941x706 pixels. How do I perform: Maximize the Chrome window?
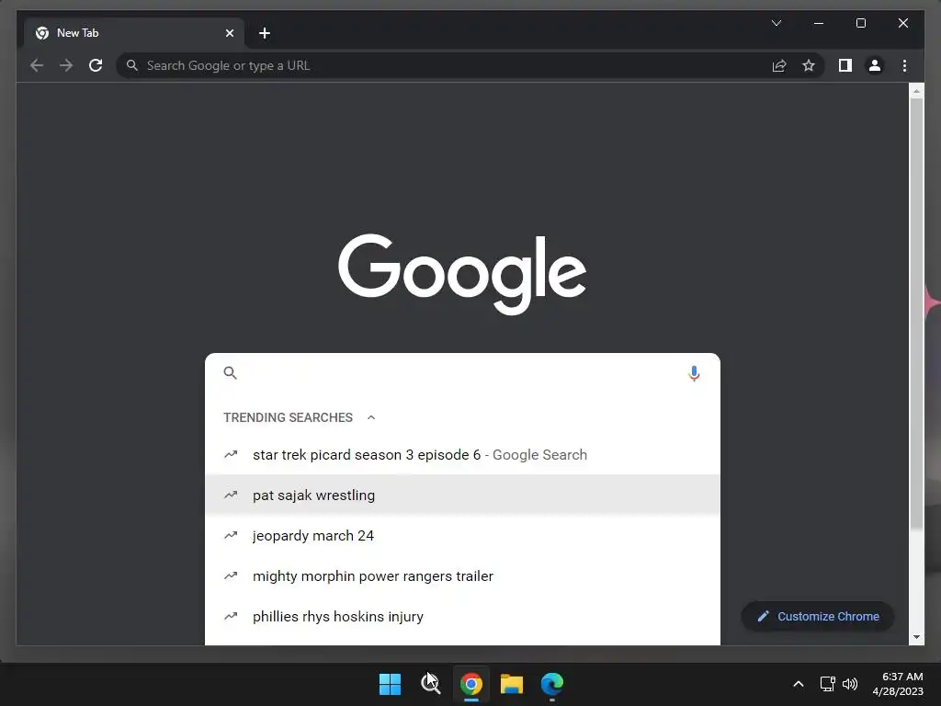coord(860,23)
